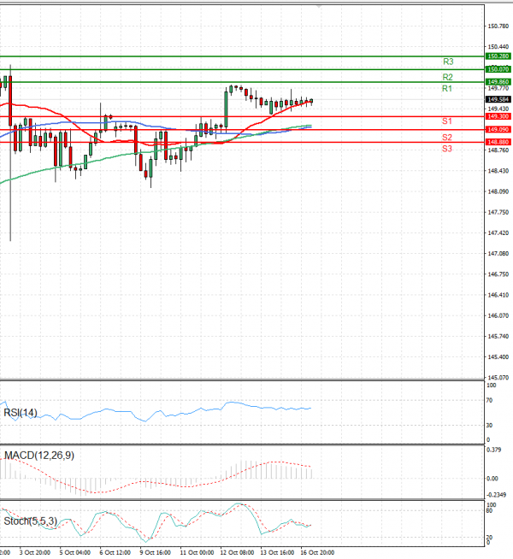513x559 pixels.
Task: Click the 13 Oct 16:00 time label
Action: pyautogui.click(x=277, y=552)
